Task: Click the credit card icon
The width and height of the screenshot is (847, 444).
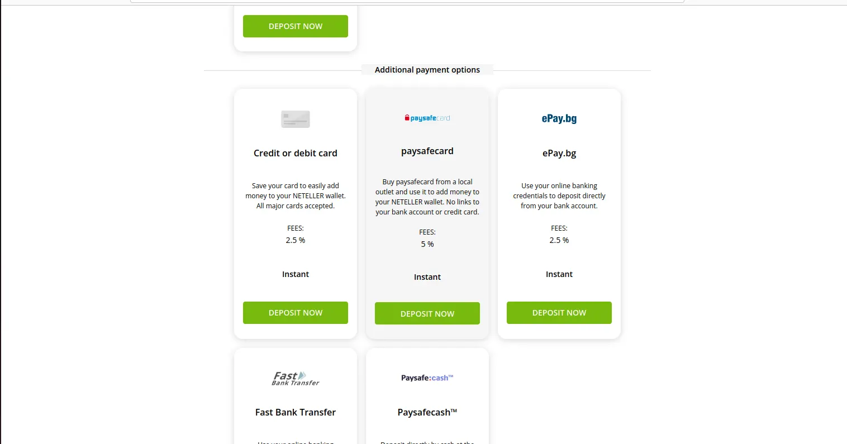Action: coord(296,119)
